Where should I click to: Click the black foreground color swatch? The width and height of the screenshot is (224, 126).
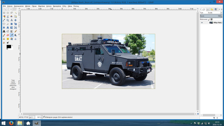(x=9, y=47)
